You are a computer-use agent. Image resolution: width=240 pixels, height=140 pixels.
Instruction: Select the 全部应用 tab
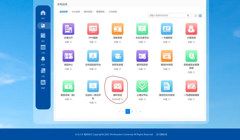tap(64, 12)
